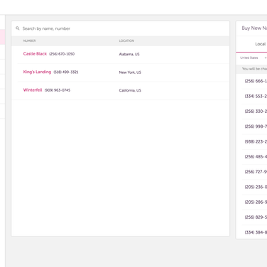Screen dimensions: 267x267
Task: Choose available number starting (256) 485
Action: [x=256, y=157]
